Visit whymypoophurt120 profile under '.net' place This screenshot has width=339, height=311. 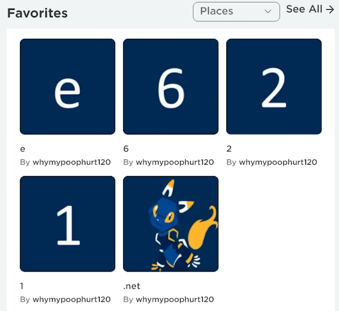point(175,299)
